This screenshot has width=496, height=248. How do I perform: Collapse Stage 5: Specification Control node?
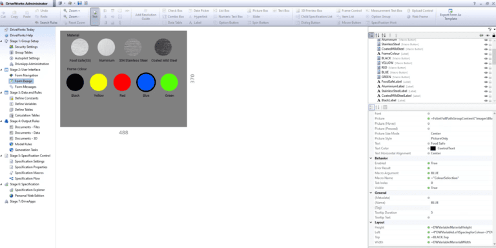click(x=1, y=156)
